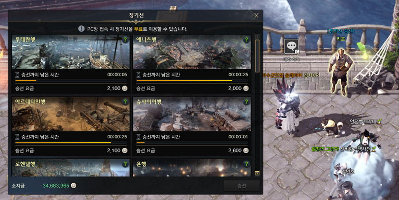Click the speech bubble talk icon
The image size is (399, 200).
(291, 46)
